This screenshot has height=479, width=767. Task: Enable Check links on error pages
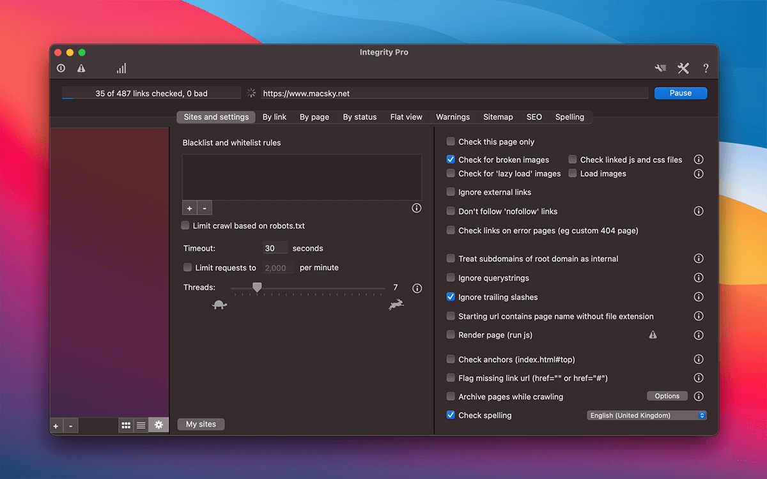[451, 231]
